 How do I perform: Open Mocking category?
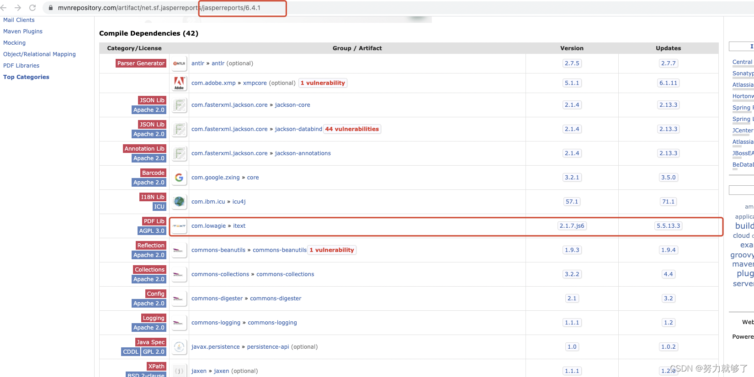[x=14, y=43]
